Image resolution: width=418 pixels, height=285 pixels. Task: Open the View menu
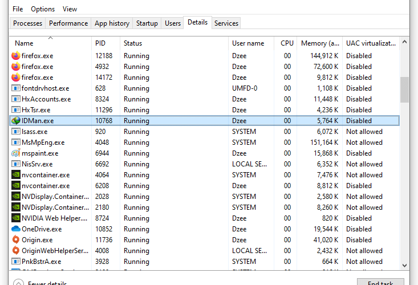[x=70, y=9]
